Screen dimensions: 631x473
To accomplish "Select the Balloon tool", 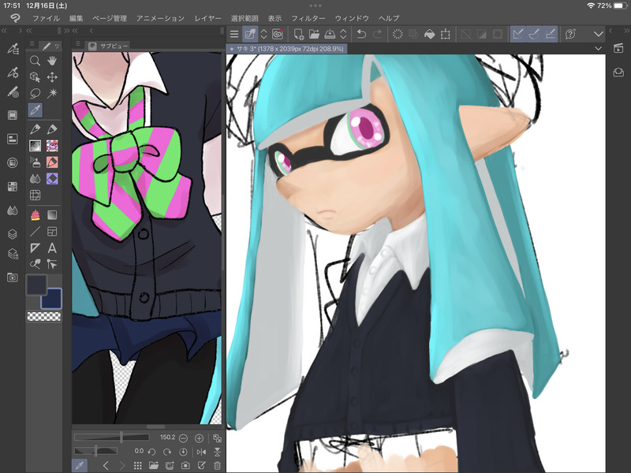I will 35,264.
